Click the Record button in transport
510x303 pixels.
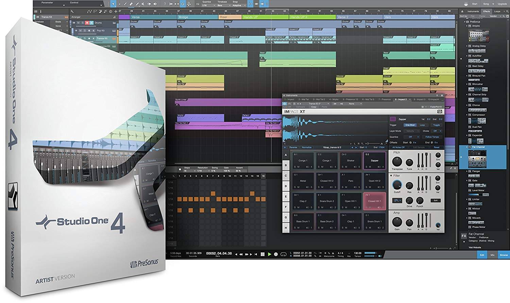(276, 254)
